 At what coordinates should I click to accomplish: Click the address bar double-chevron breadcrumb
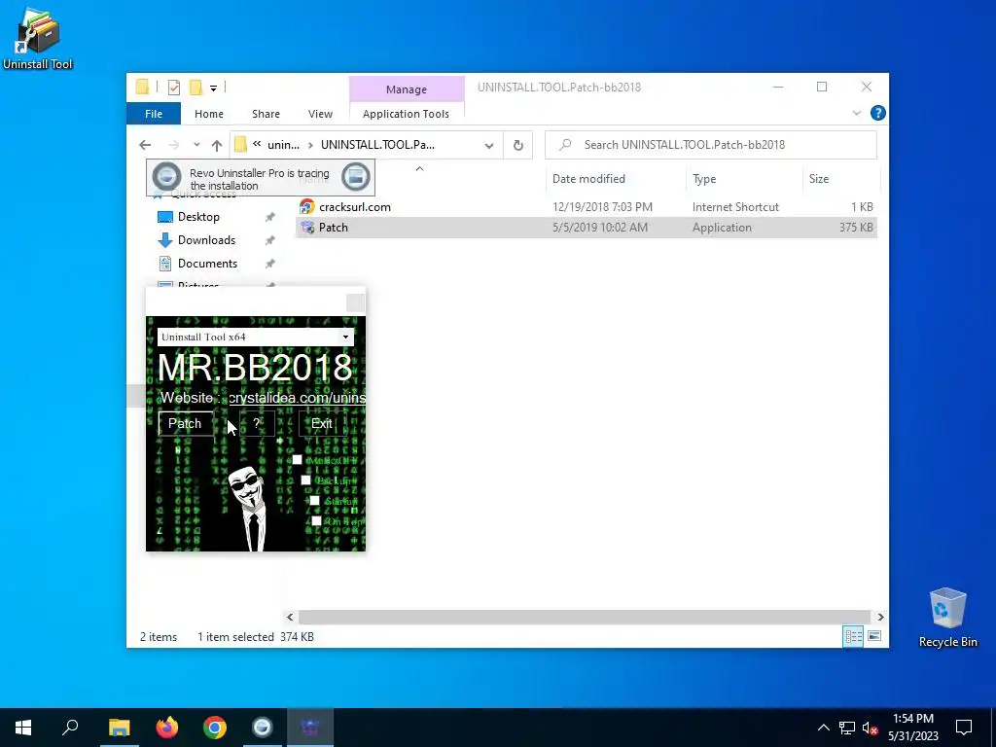pyautogui.click(x=257, y=144)
